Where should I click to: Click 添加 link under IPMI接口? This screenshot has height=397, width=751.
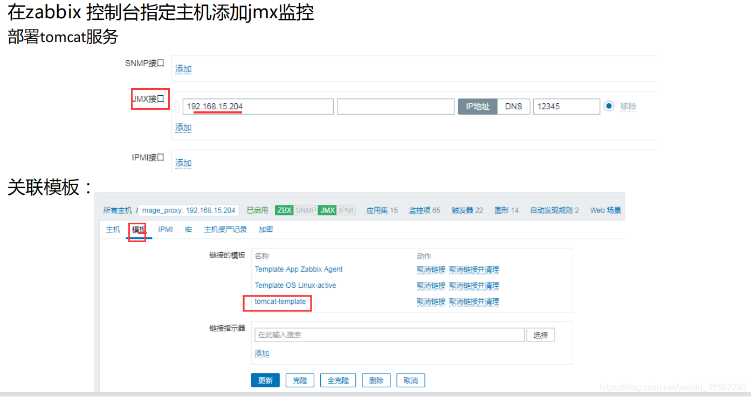183,163
